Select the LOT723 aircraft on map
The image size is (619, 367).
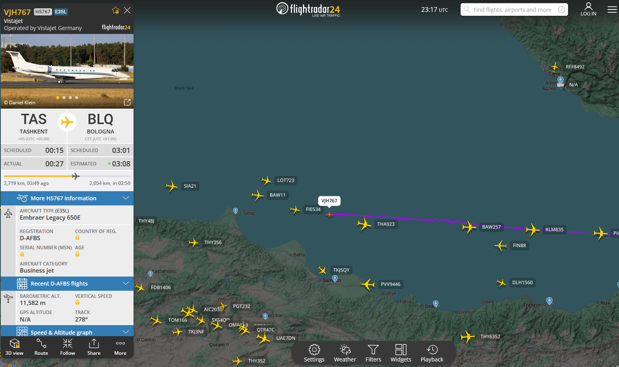click(266, 181)
